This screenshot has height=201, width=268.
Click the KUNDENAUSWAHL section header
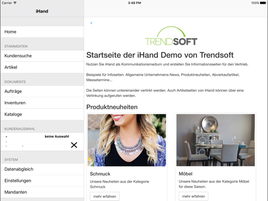pyautogui.click(x=19, y=129)
